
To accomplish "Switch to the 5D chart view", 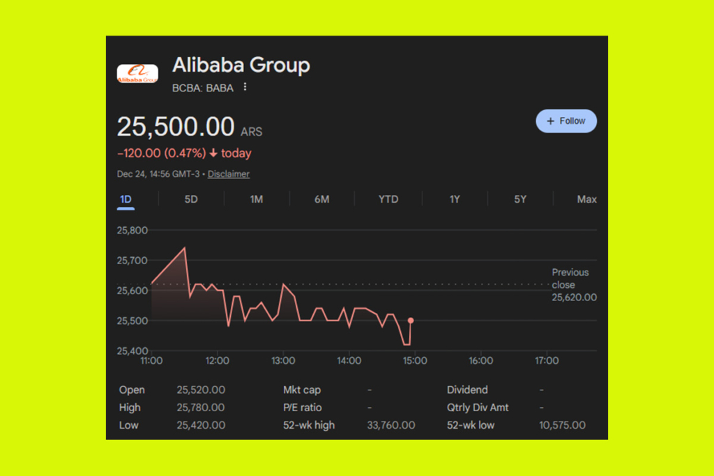I will pos(190,199).
